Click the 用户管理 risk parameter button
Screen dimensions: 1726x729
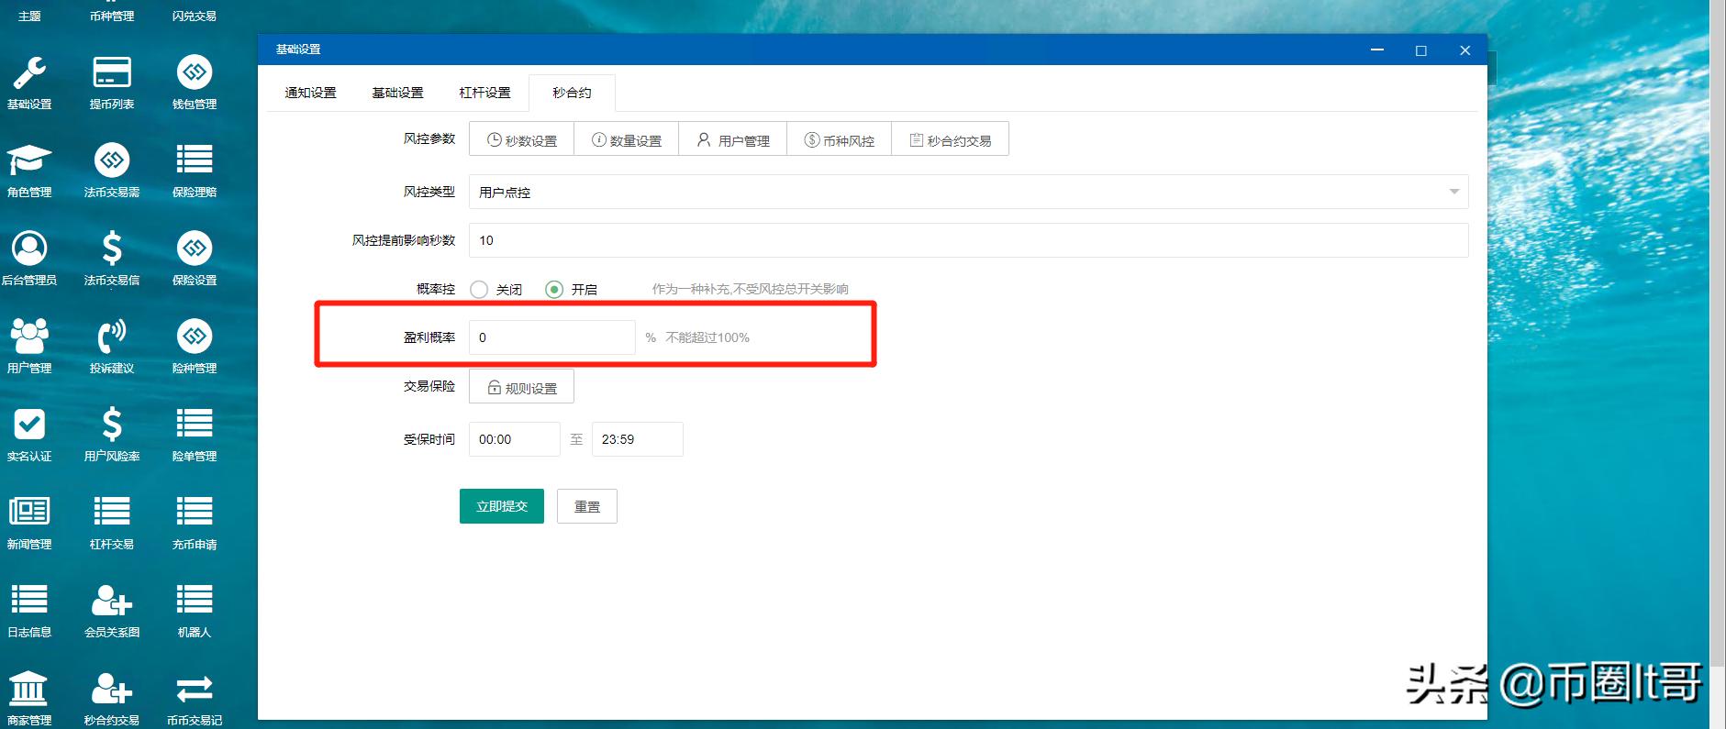732,139
